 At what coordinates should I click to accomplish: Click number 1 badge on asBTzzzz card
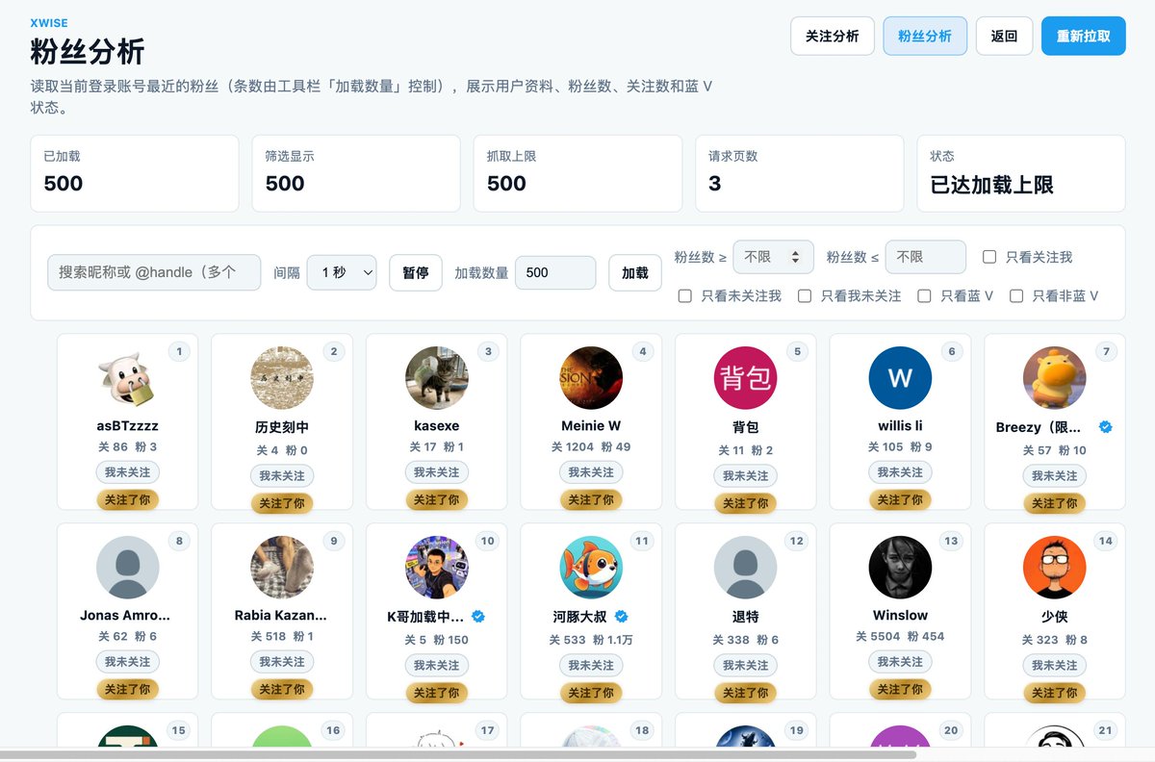coord(179,352)
